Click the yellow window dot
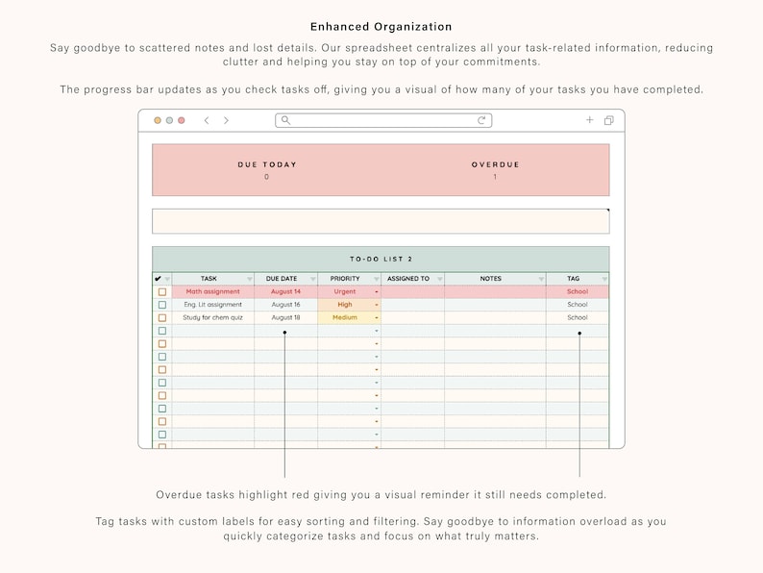Viewport: 763px width, 573px height. [x=158, y=120]
